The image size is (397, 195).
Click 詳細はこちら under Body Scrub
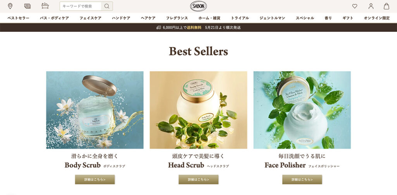95,179
